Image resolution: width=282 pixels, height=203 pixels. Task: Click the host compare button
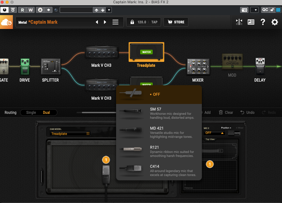tap(13, 10)
